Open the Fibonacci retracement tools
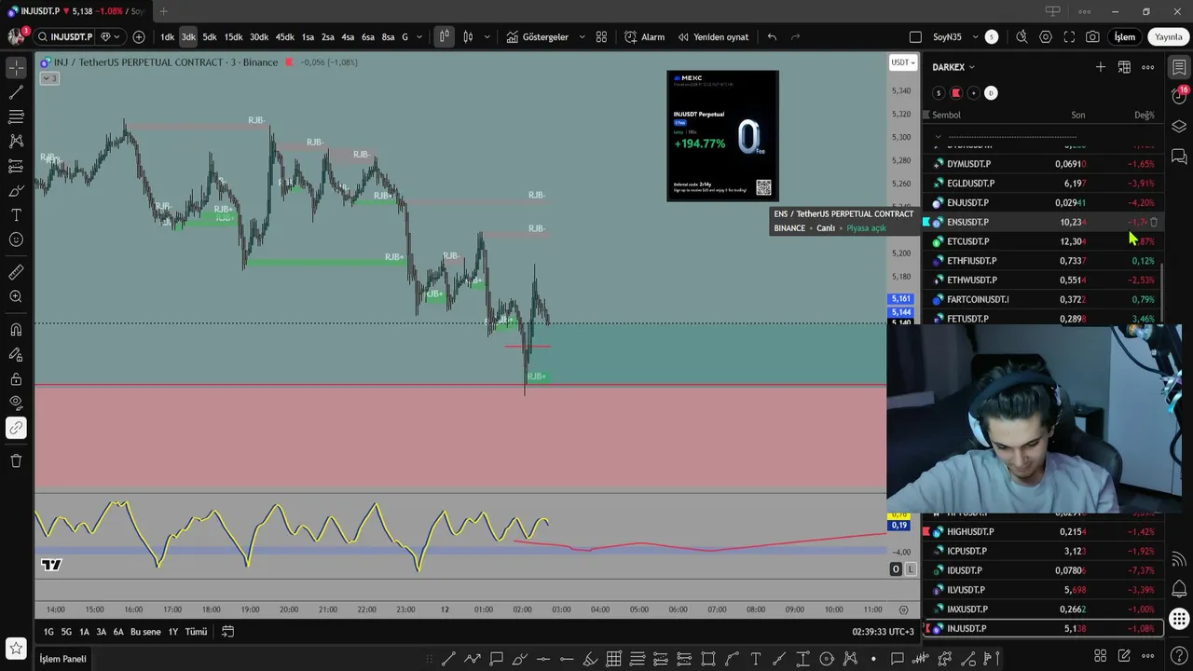Viewport: 1193px width, 671px height. tap(16, 117)
